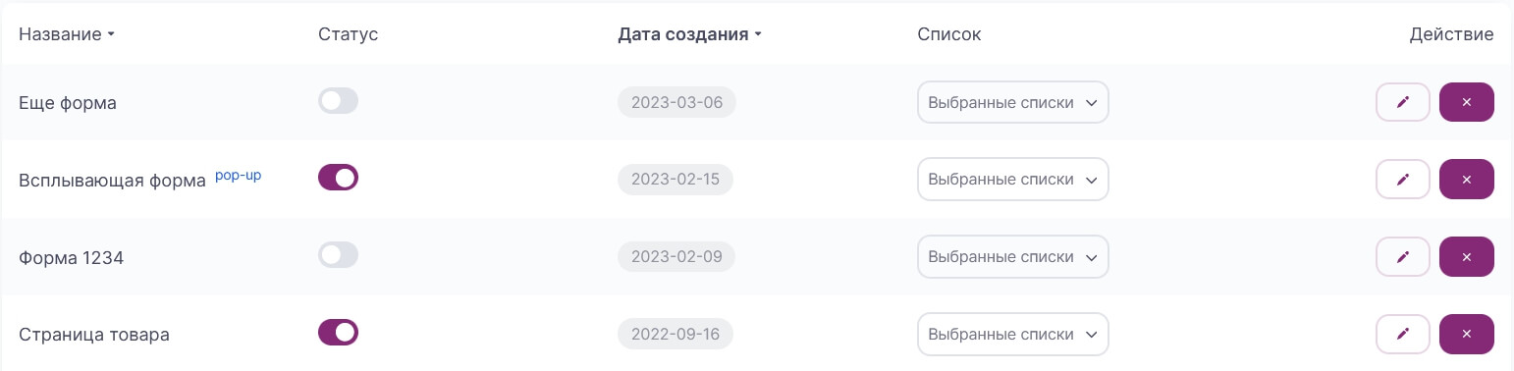Image resolution: width=1514 pixels, height=371 pixels.
Task: Remove 'Всплывающая форма' using X icon
Action: (x=1467, y=179)
